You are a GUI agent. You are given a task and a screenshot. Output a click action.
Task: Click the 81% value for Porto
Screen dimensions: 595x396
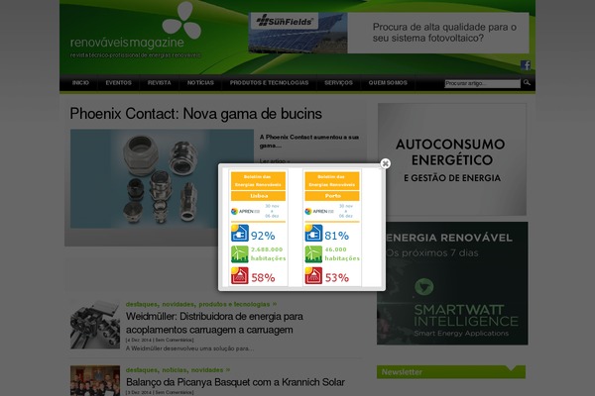336,236
